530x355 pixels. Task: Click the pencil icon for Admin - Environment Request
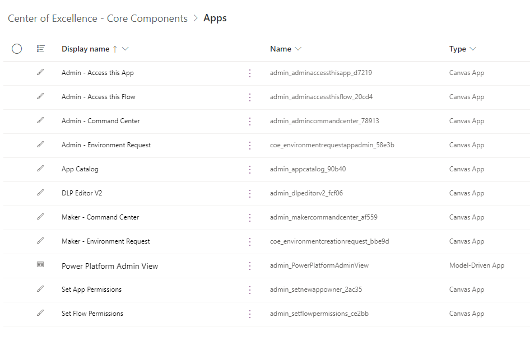(x=40, y=145)
